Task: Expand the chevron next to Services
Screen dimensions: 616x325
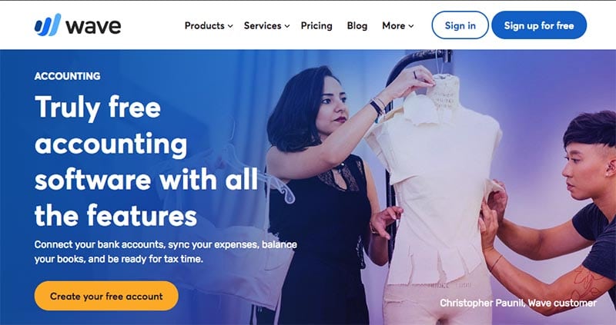Action: (287, 26)
